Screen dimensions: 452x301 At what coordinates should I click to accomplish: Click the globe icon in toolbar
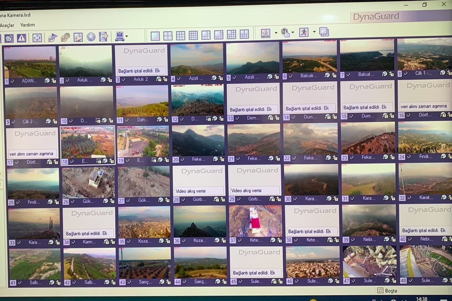click(91, 37)
